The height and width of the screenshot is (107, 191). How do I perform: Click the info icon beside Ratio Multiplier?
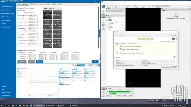[x=37, y=16]
